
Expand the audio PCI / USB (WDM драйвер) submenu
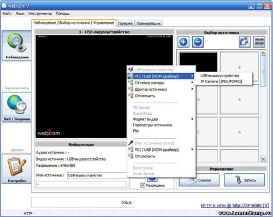pos(192,149)
